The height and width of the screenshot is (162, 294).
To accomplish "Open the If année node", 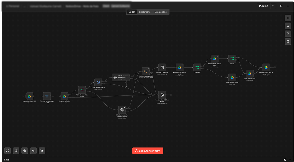I will point(197,68).
